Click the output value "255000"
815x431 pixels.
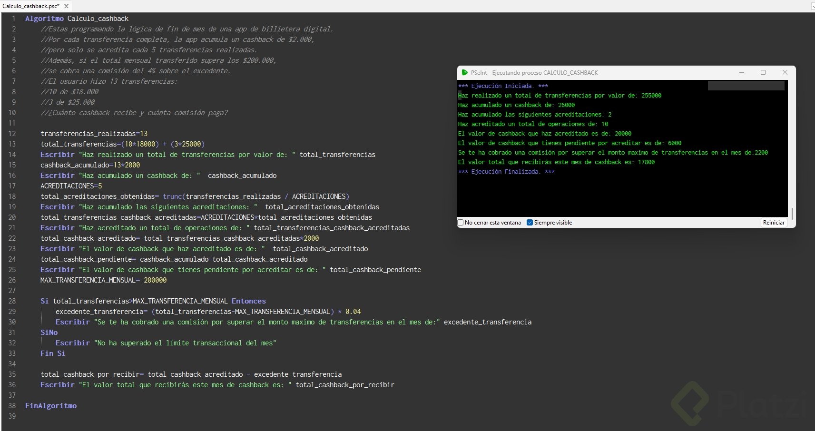point(651,96)
